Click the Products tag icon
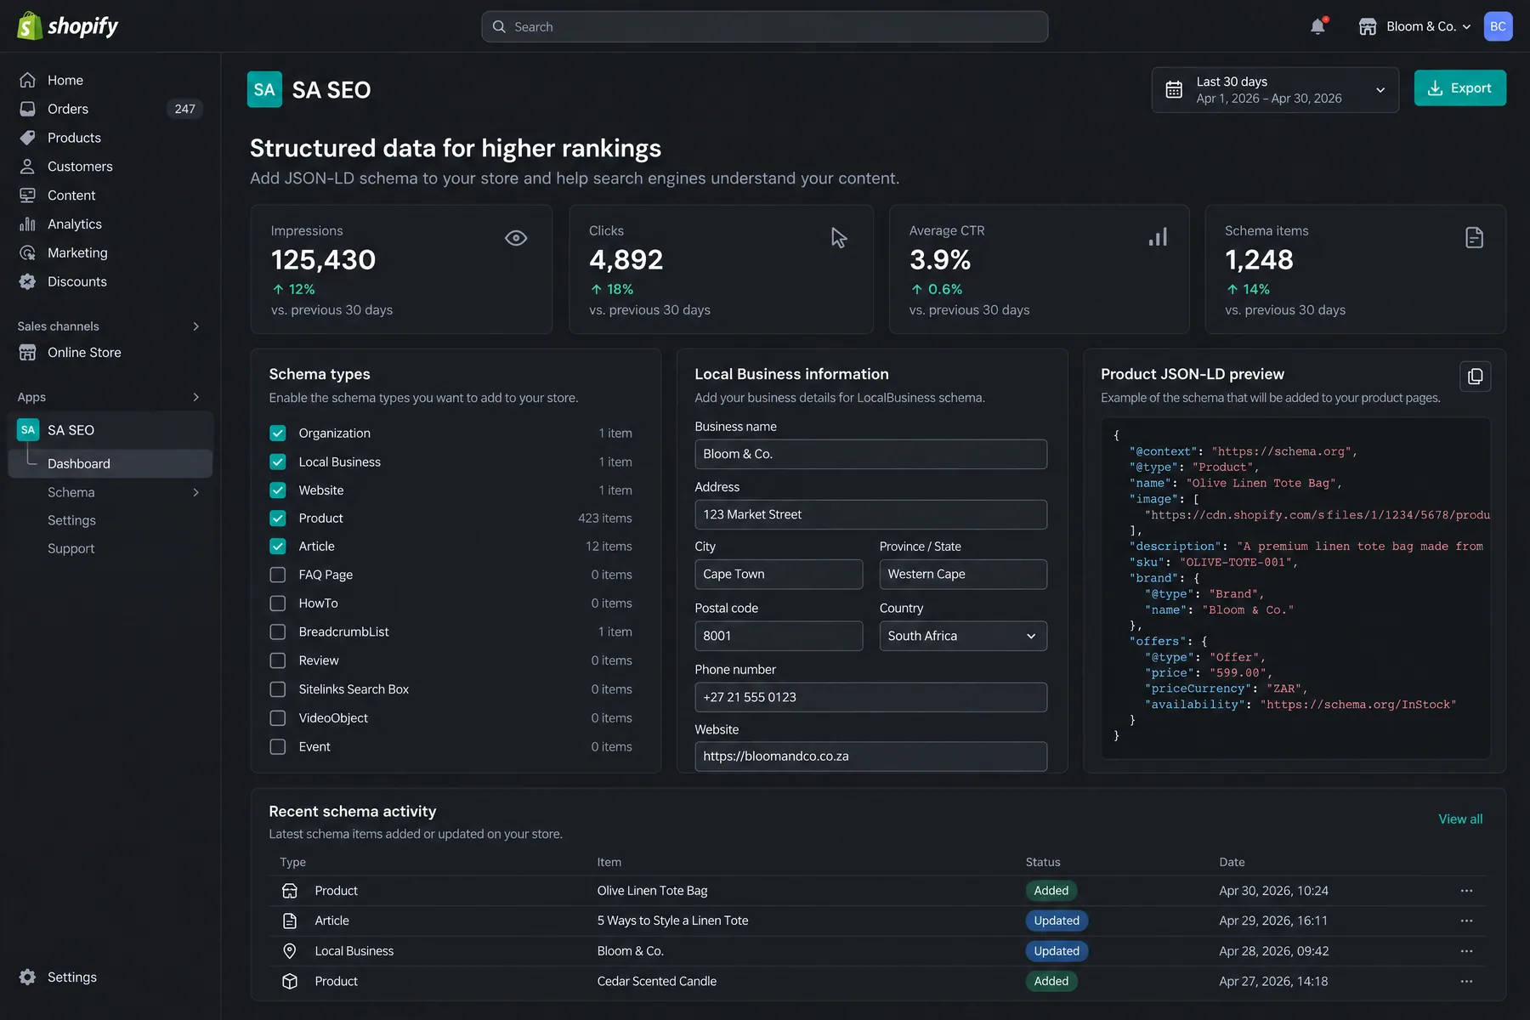1530x1020 pixels. point(28,138)
